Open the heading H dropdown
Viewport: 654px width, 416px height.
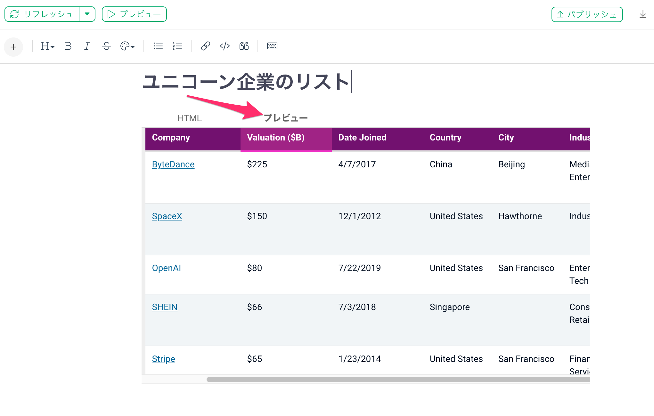[x=48, y=46]
